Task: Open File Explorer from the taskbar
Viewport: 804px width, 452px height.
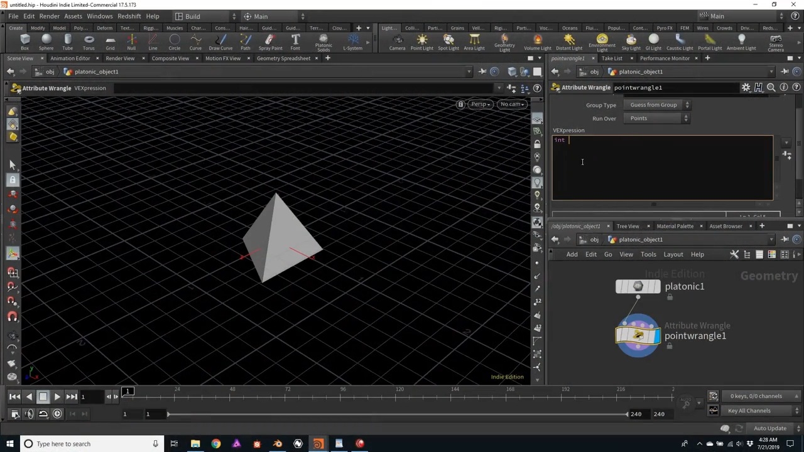Action: (x=195, y=444)
